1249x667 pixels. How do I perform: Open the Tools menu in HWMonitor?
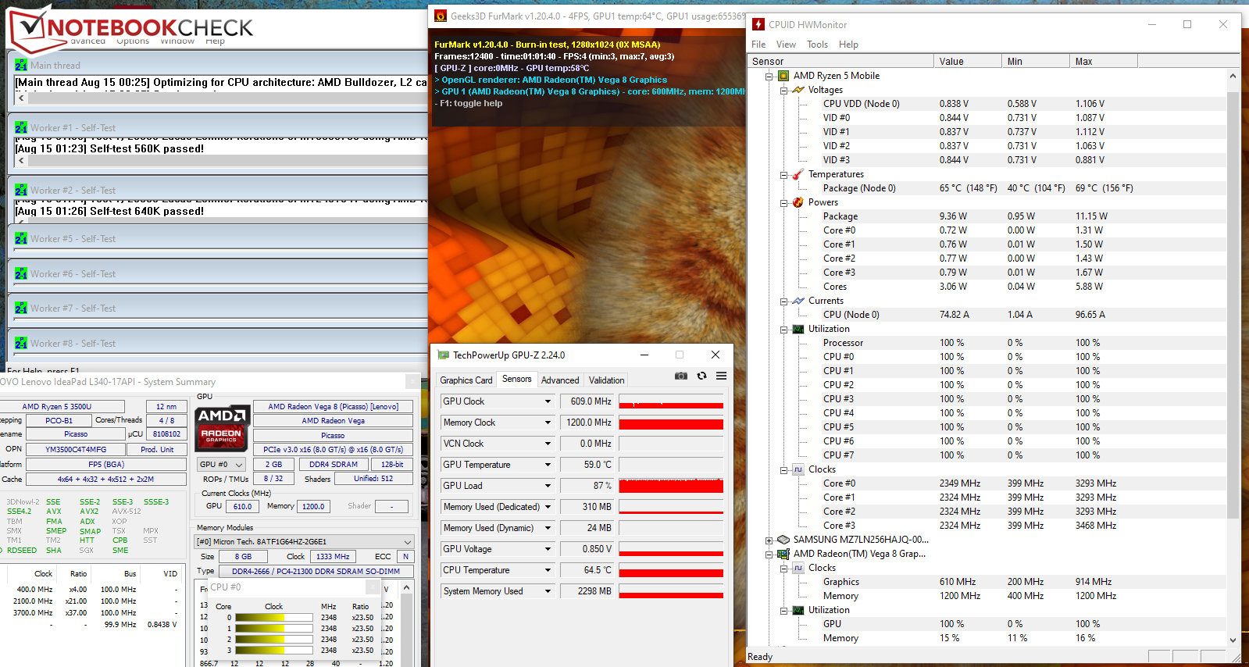pos(817,45)
